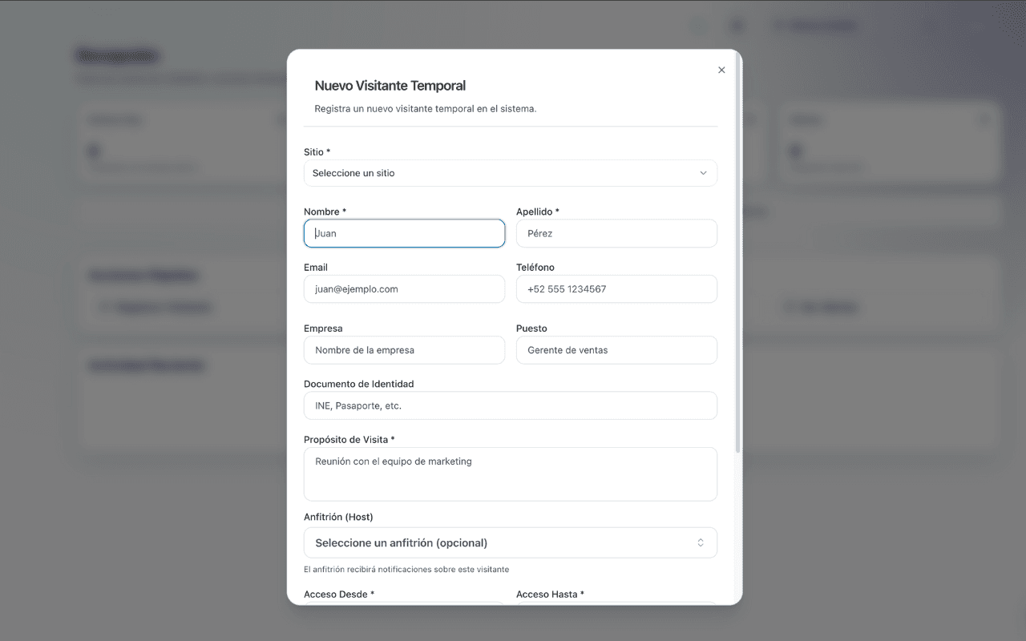Select the Apellido field showing 'Pérez'

pyautogui.click(x=616, y=233)
